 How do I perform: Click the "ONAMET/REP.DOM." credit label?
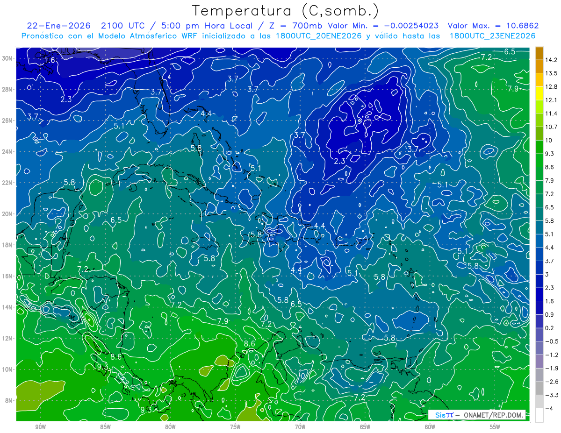(x=493, y=415)
